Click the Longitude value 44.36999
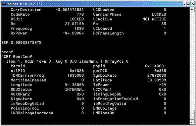This screenshot has height=126, width=196. coord(74,85)
